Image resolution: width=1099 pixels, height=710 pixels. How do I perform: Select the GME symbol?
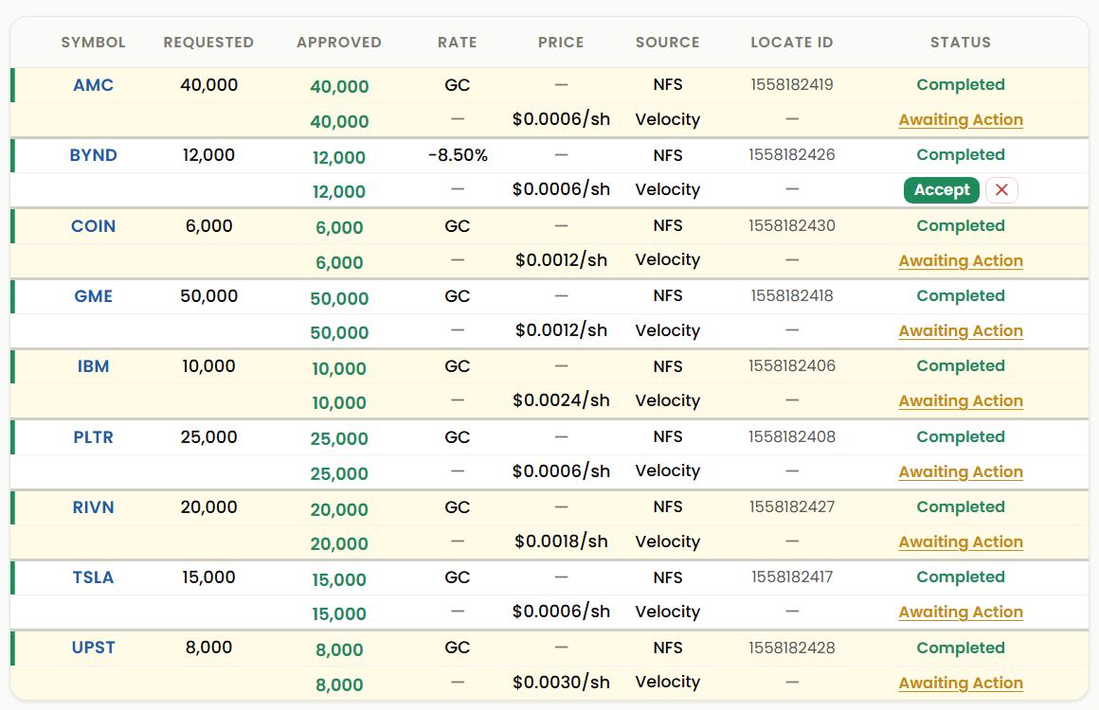(x=93, y=296)
